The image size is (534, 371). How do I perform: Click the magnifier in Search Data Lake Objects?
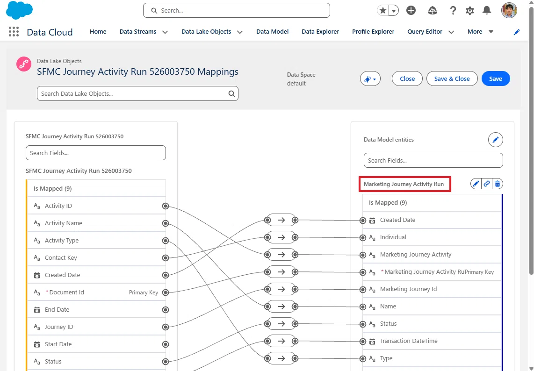pos(231,93)
